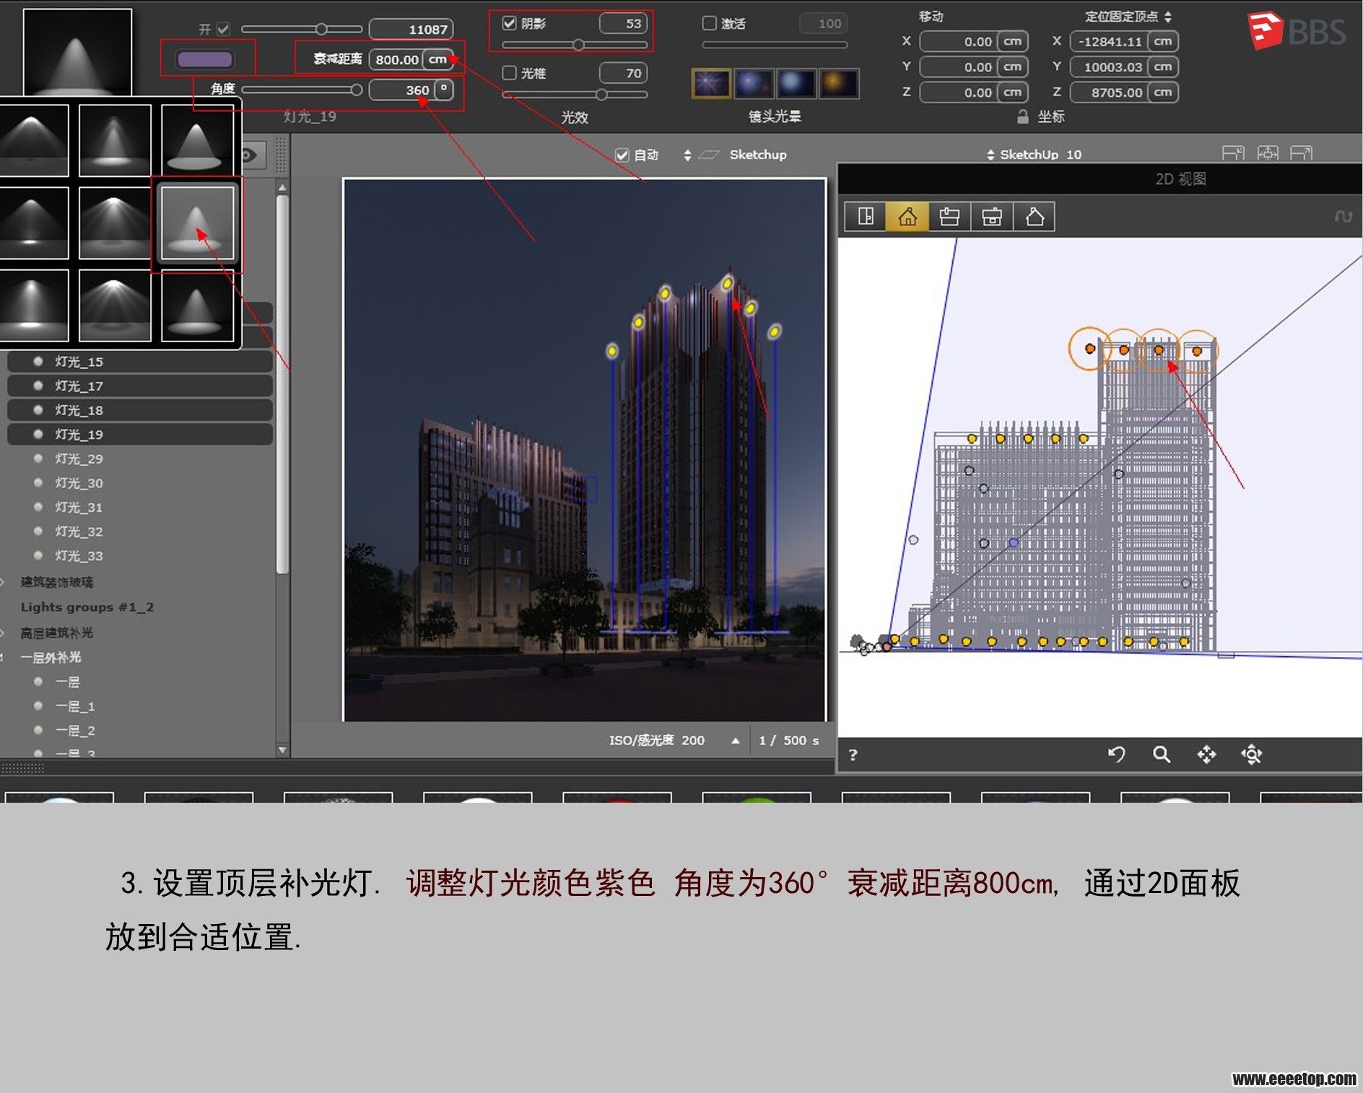Activate the four-arrow pan tool in 2D view
The width and height of the screenshot is (1363, 1093).
(1206, 754)
